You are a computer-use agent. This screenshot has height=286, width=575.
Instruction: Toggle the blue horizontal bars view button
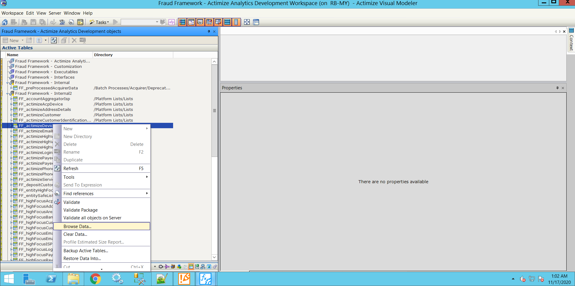227,22
